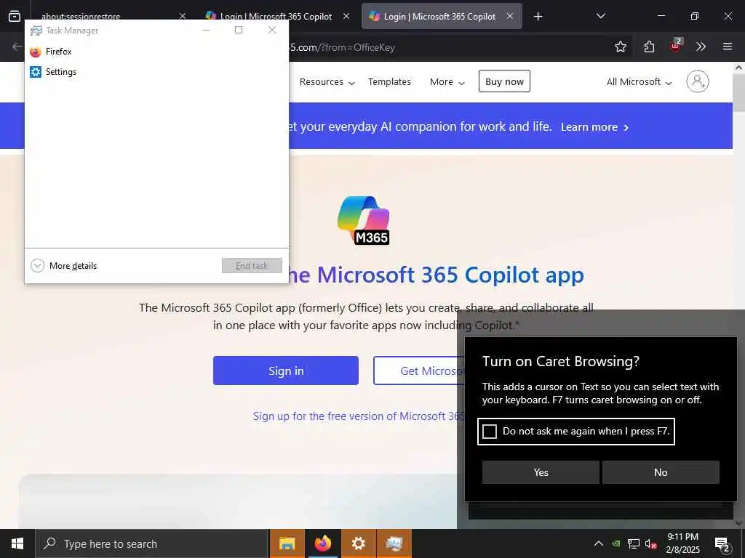
Task: Click the Microsoft account sign-in avatar
Action: (698, 81)
